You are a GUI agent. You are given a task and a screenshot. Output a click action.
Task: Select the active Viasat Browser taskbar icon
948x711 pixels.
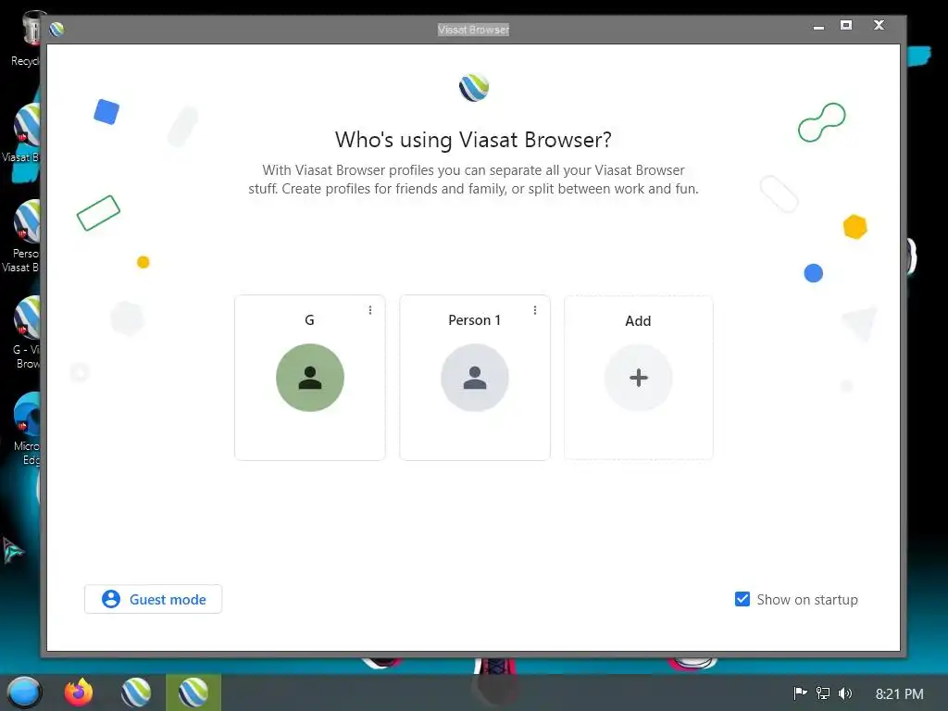(x=193, y=692)
